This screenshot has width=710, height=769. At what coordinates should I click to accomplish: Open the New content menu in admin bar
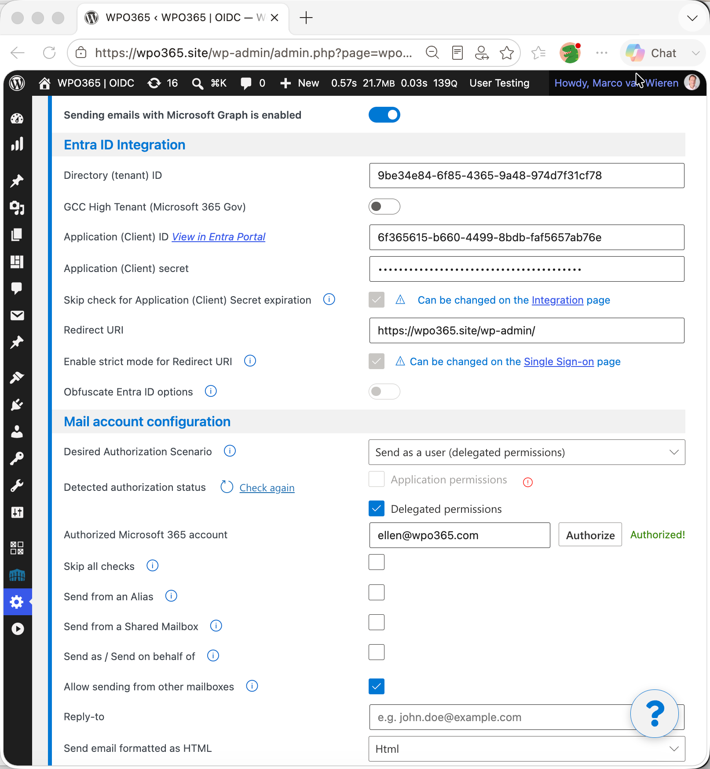(x=300, y=83)
